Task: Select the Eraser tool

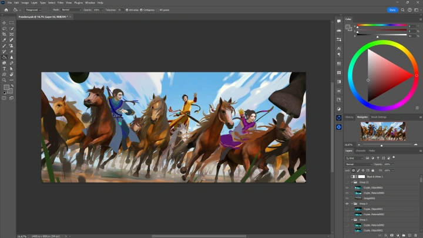Action: 12,52
